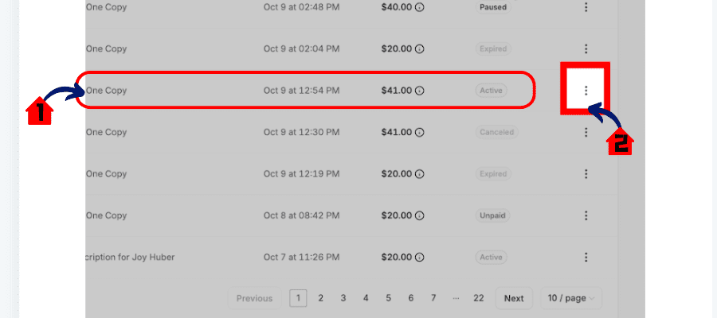Open three-dot menu for Canceled row
The image size is (717, 318).
tap(586, 132)
